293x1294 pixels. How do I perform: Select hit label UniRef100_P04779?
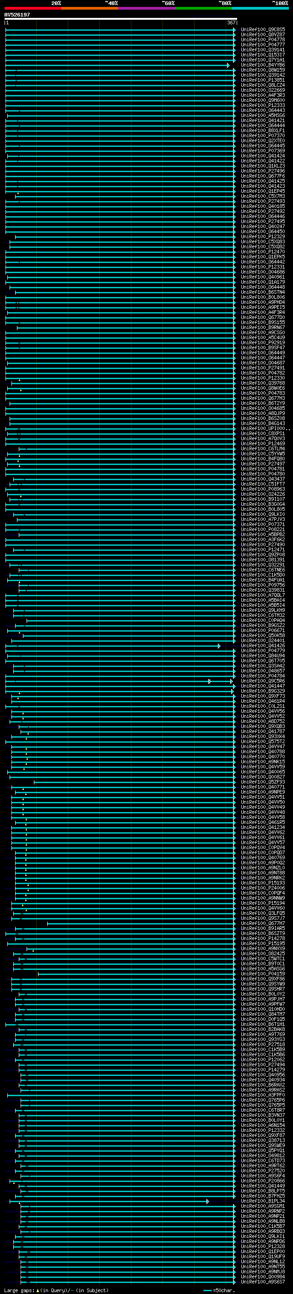pyautogui.click(x=262, y=650)
